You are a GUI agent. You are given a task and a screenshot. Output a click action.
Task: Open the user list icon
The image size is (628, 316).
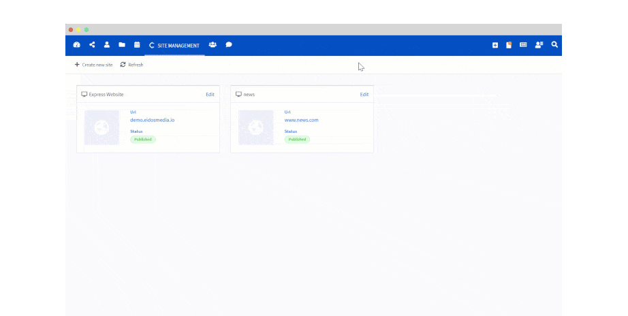pyautogui.click(x=539, y=45)
